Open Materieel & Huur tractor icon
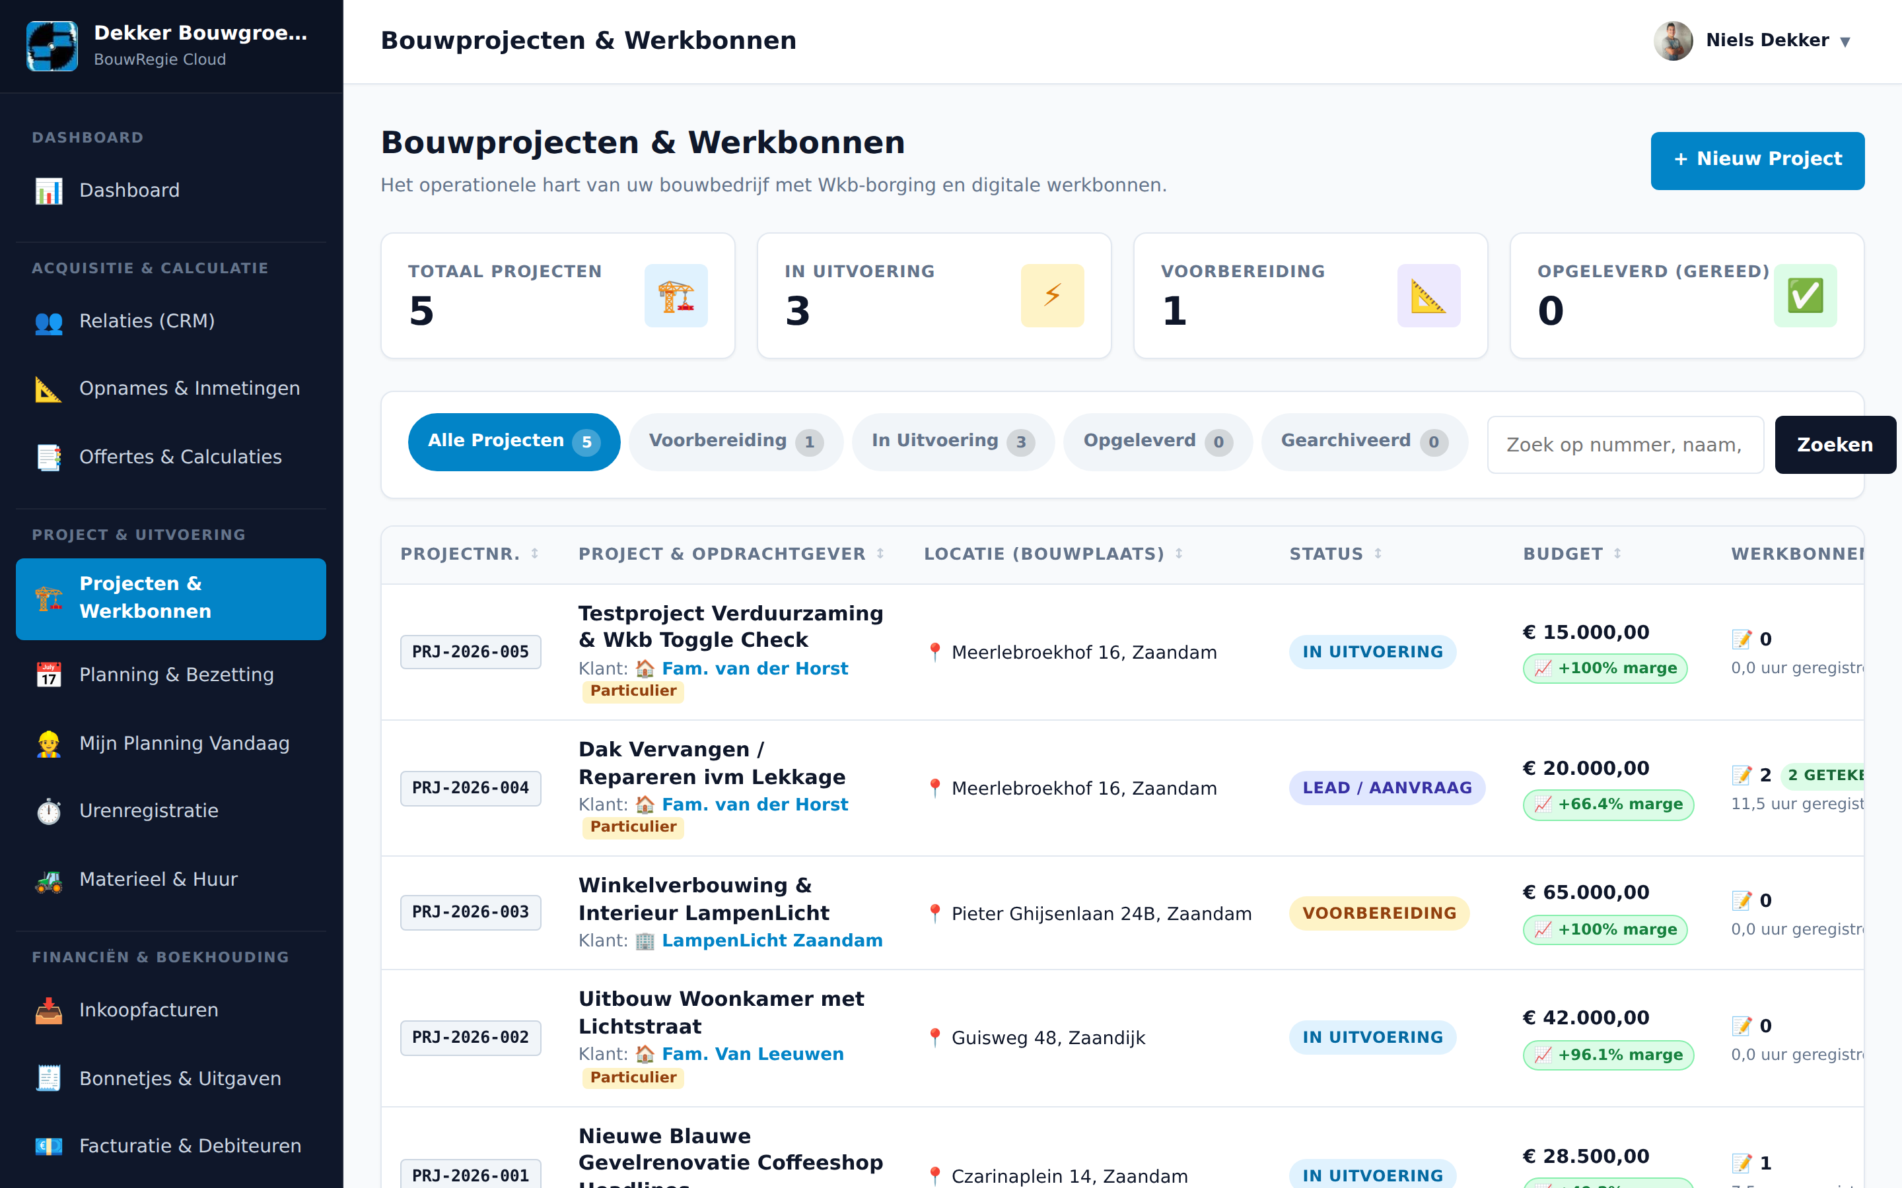Viewport: 1902px width, 1188px height. coord(49,880)
